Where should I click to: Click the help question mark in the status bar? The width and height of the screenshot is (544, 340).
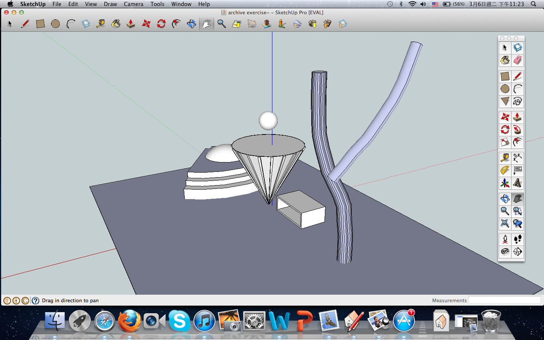point(35,300)
